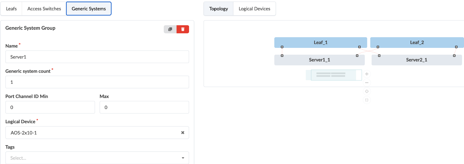The image size is (464, 164).
Task: Select the Generic Systems tab
Action: tap(89, 9)
